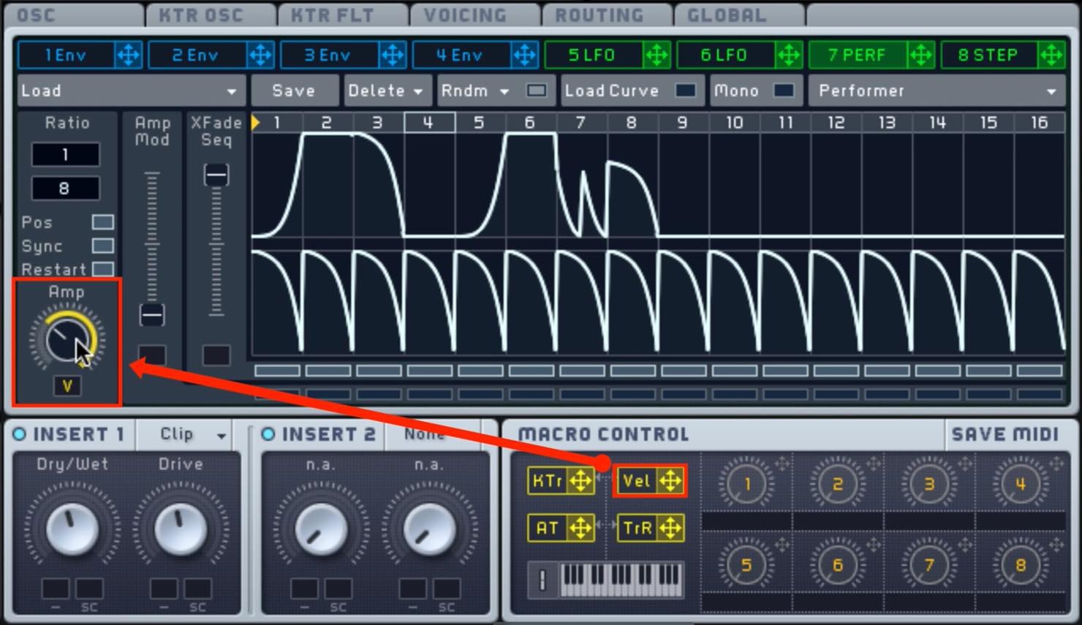Click the assign cross icon of macro knob 2
1082x625 pixels.
(x=874, y=463)
